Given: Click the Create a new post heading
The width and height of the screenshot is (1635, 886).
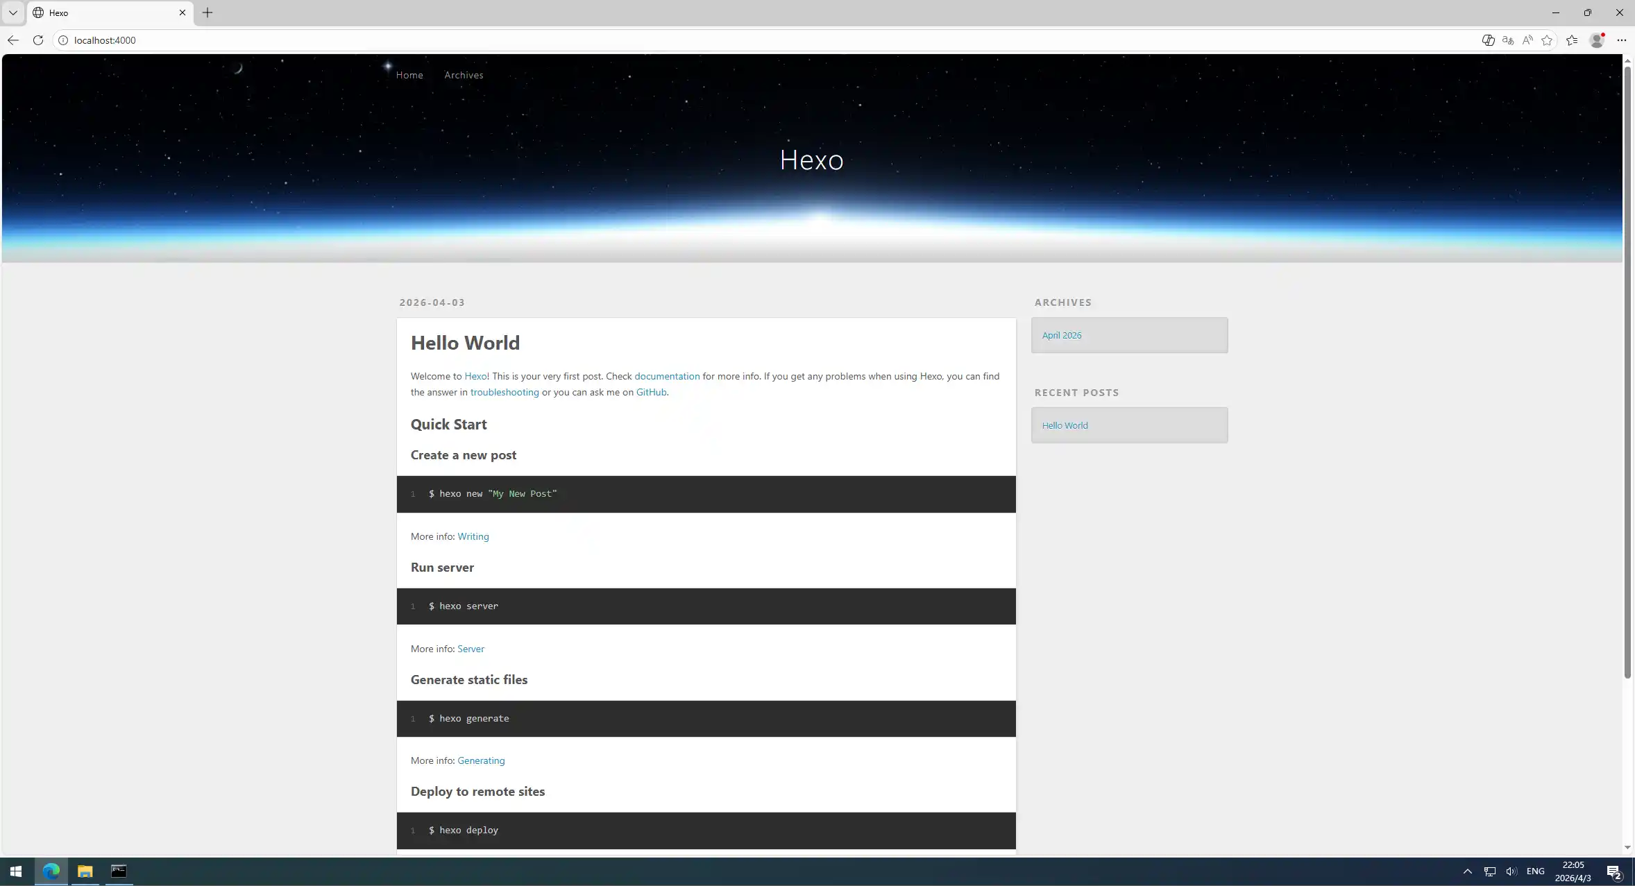Looking at the screenshot, I should (x=464, y=455).
